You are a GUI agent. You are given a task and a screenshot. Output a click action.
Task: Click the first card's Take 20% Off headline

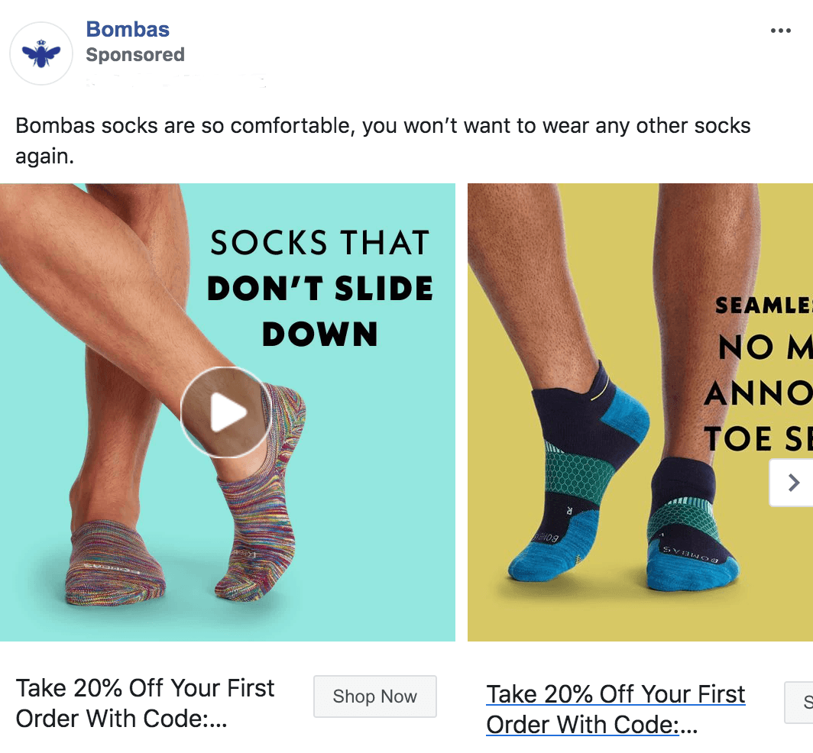click(145, 703)
